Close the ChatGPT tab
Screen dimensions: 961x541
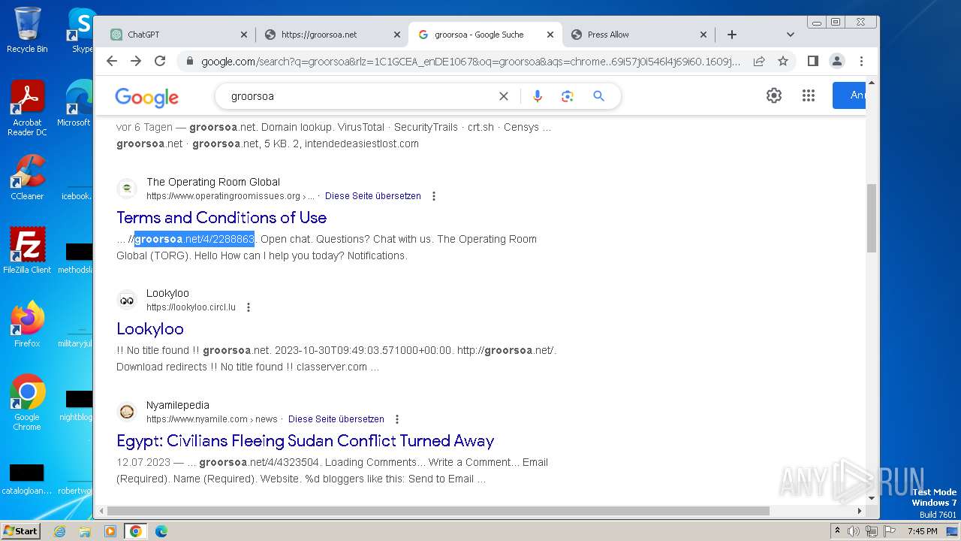(x=244, y=35)
